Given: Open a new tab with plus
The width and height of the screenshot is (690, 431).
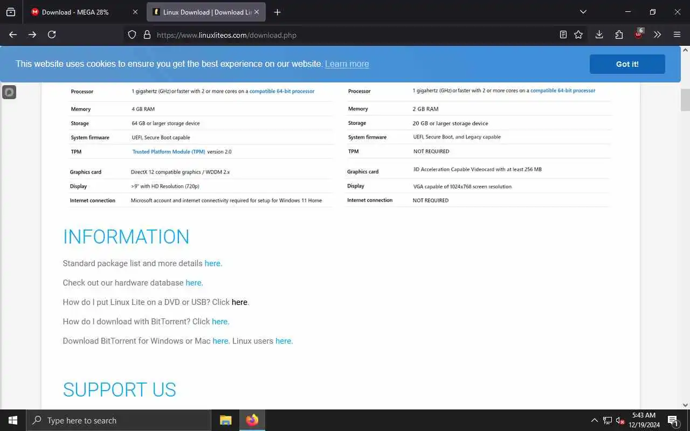Looking at the screenshot, I should (x=277, y=12).
